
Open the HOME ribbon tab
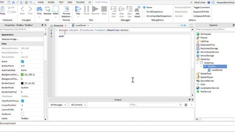[x=41, y=2]
